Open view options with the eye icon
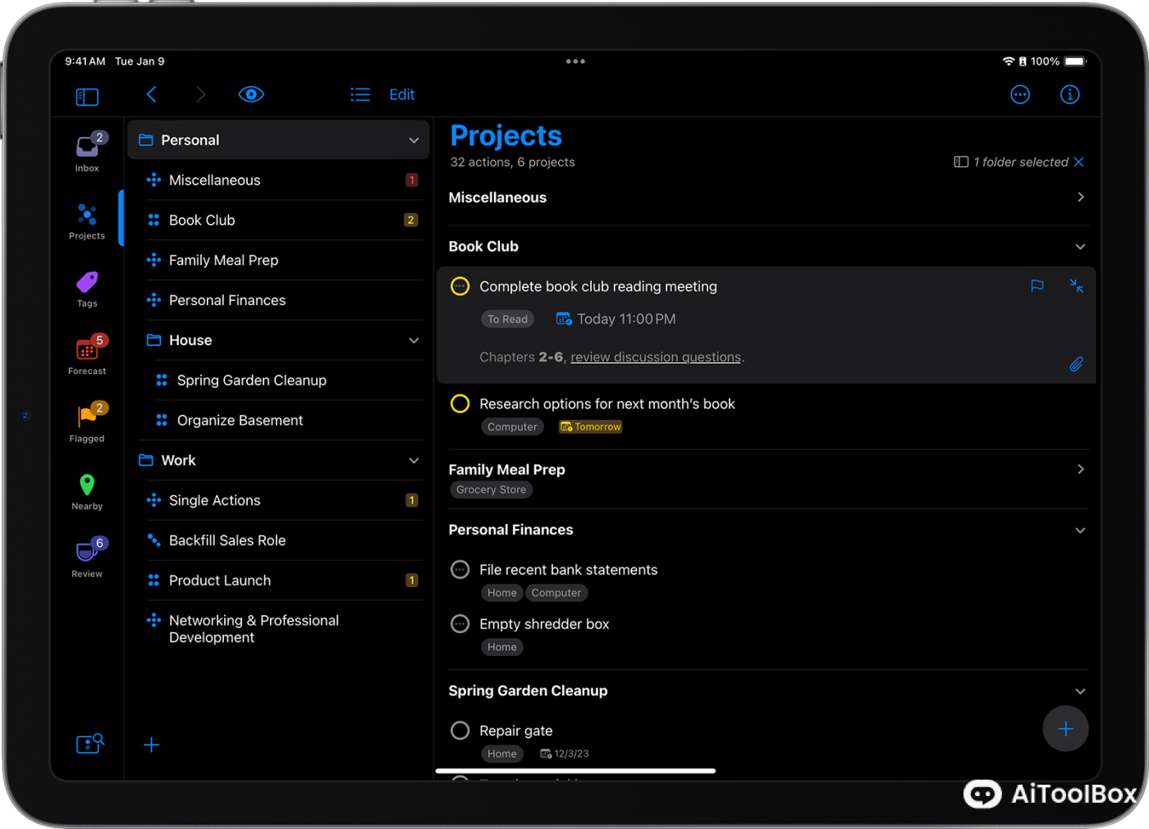 pos(251,93)
